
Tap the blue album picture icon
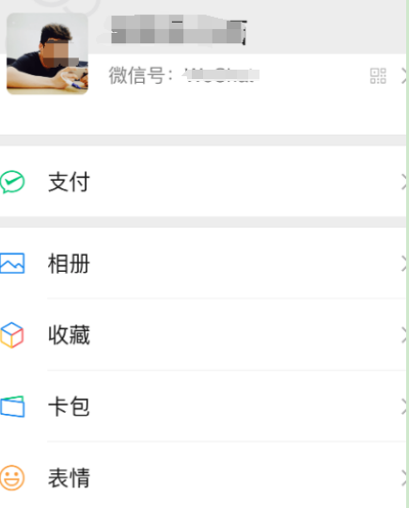[x=12, y=263]
